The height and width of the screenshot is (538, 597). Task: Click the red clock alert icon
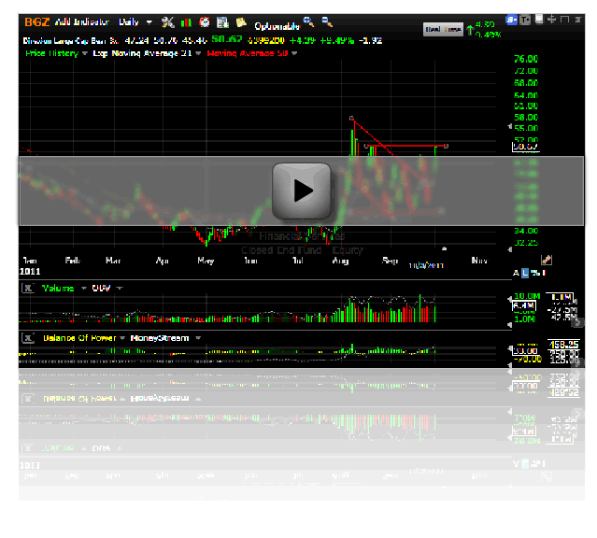click(x=204, y=21)
